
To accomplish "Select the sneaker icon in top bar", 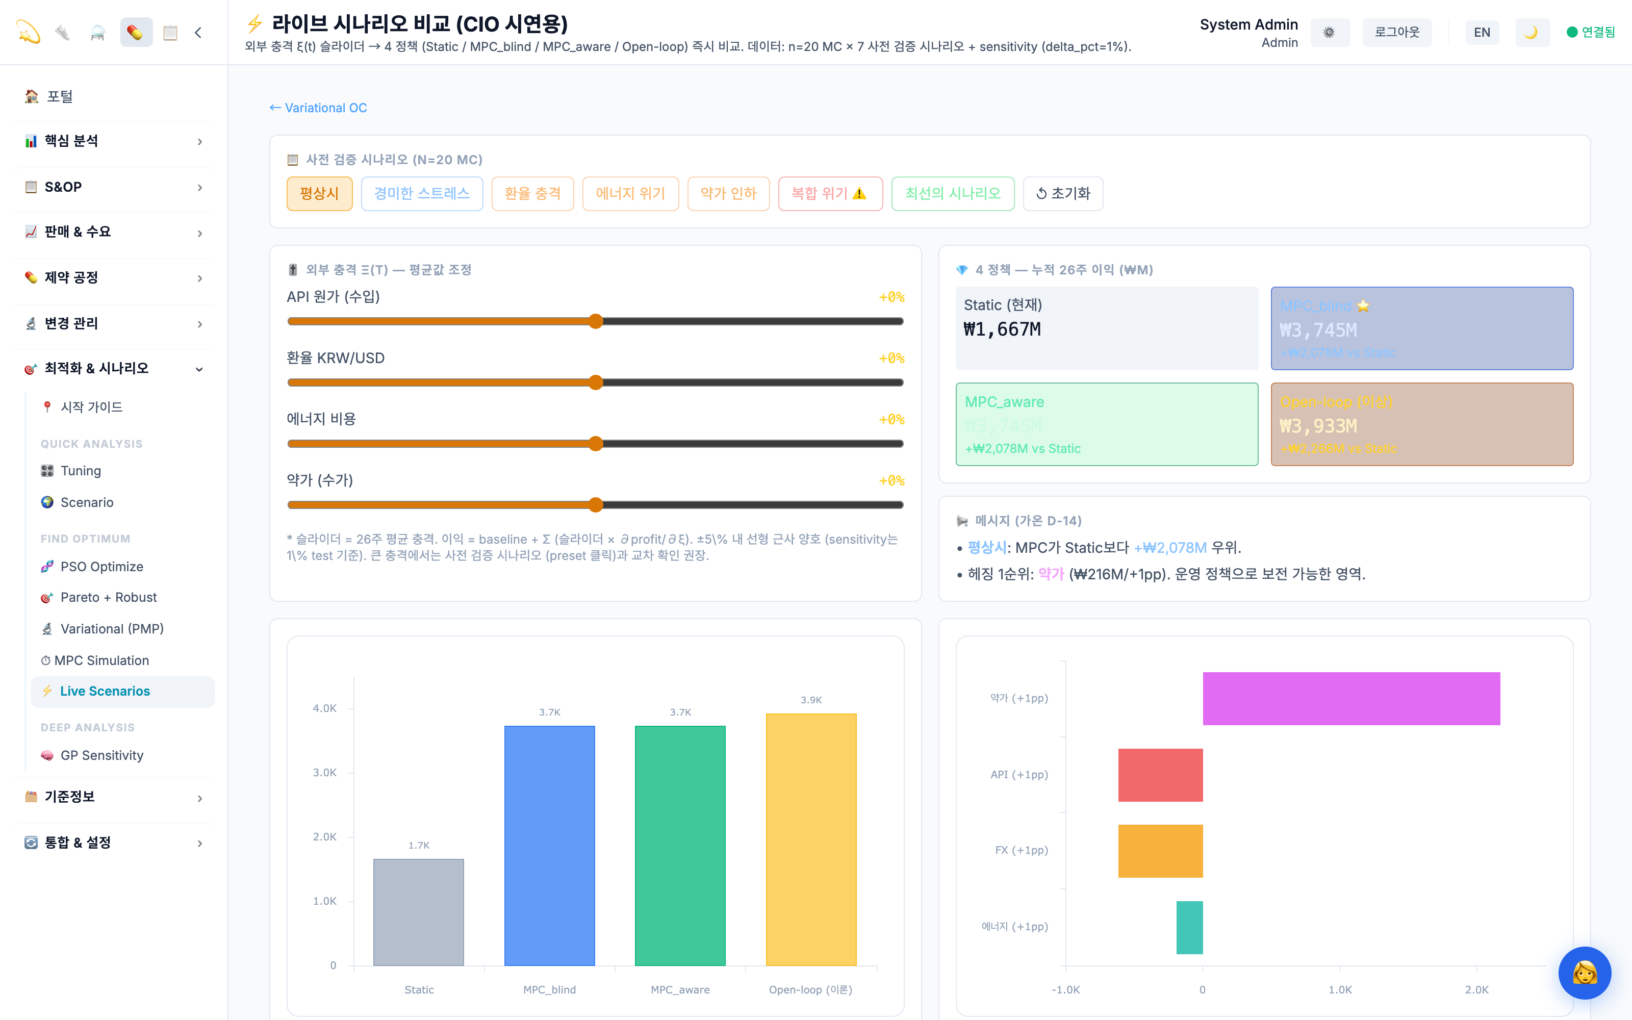I will coord(63,32).
